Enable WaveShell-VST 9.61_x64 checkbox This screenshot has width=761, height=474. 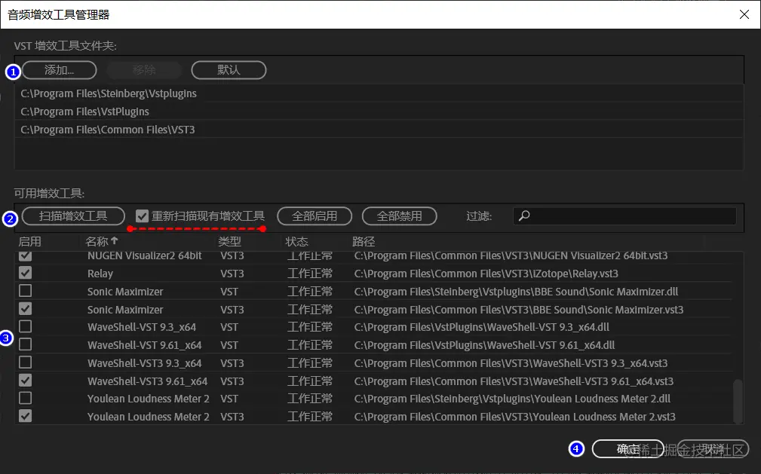click(x=25, y=344)
